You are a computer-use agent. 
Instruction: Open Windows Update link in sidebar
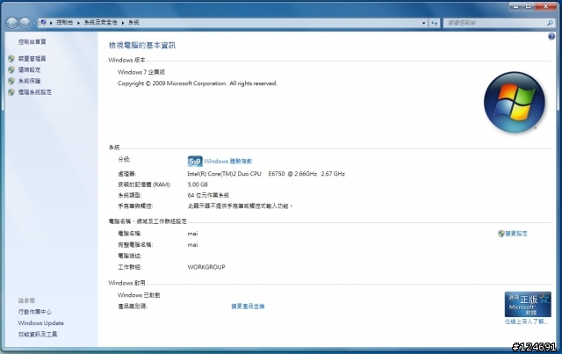click(41, 322)
